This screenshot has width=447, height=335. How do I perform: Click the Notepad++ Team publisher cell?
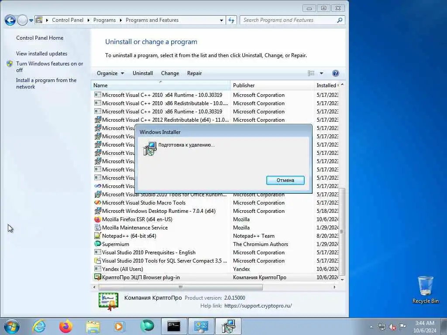pos(254,236)
